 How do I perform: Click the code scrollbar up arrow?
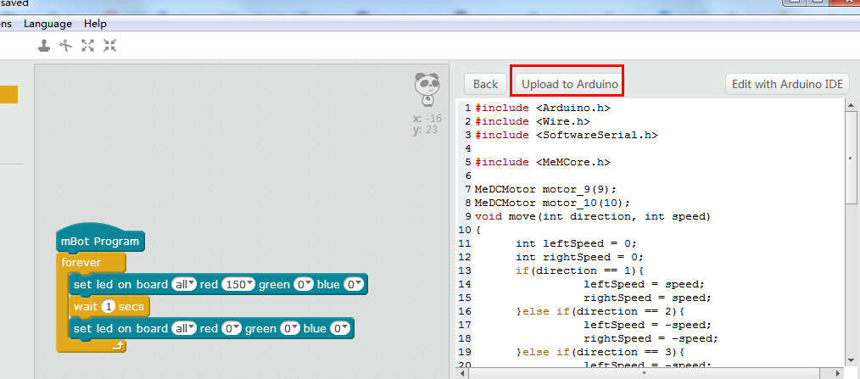[x=852, y=105]
